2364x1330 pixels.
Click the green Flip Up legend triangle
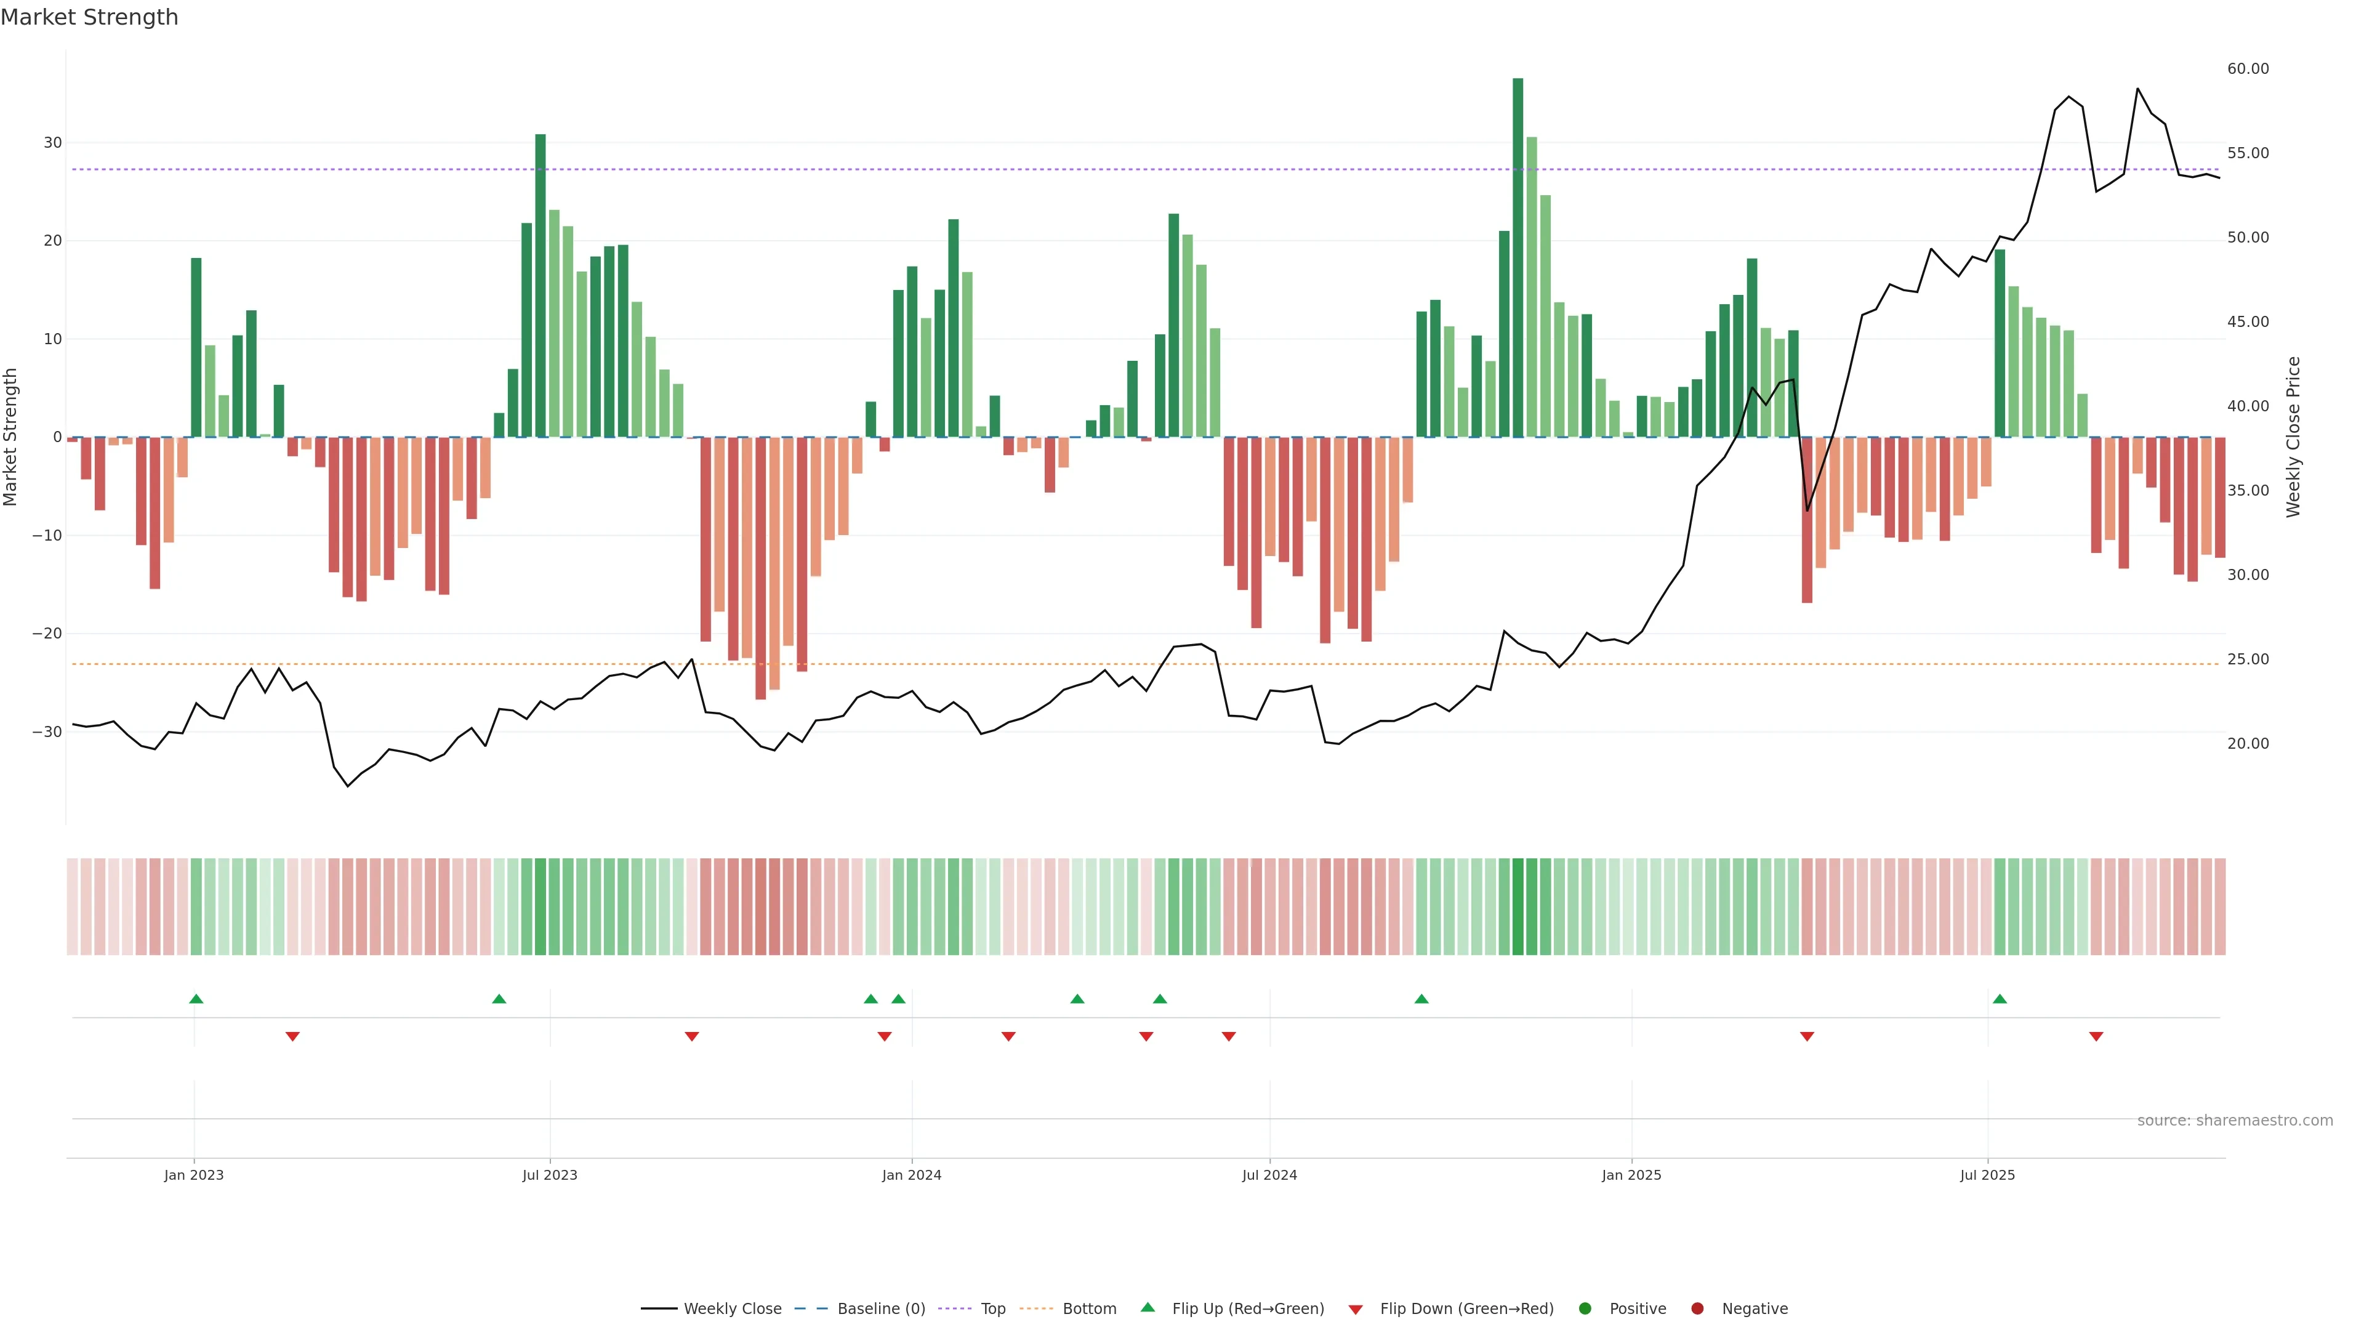pos(1147,1308)
